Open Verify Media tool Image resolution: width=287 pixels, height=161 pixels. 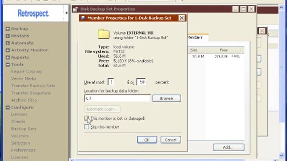[24, 79]
